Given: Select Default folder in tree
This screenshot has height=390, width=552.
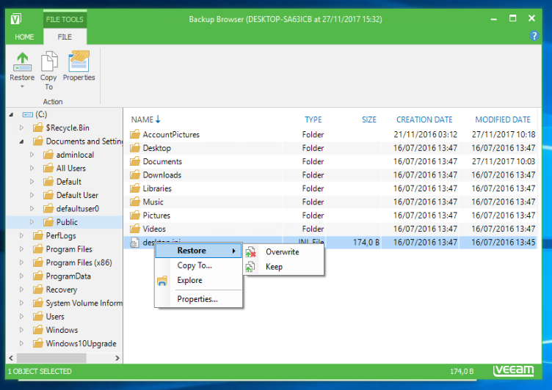Looking at the screenshot, I should [69, 182].
